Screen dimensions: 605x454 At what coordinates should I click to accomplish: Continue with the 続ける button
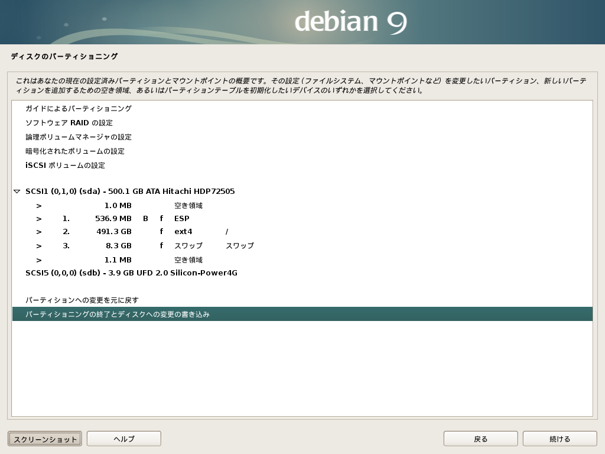pyautogui.click(x=560, y=439)
